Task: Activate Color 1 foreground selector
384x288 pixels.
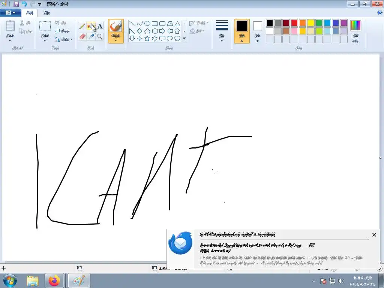Action: 242,31
